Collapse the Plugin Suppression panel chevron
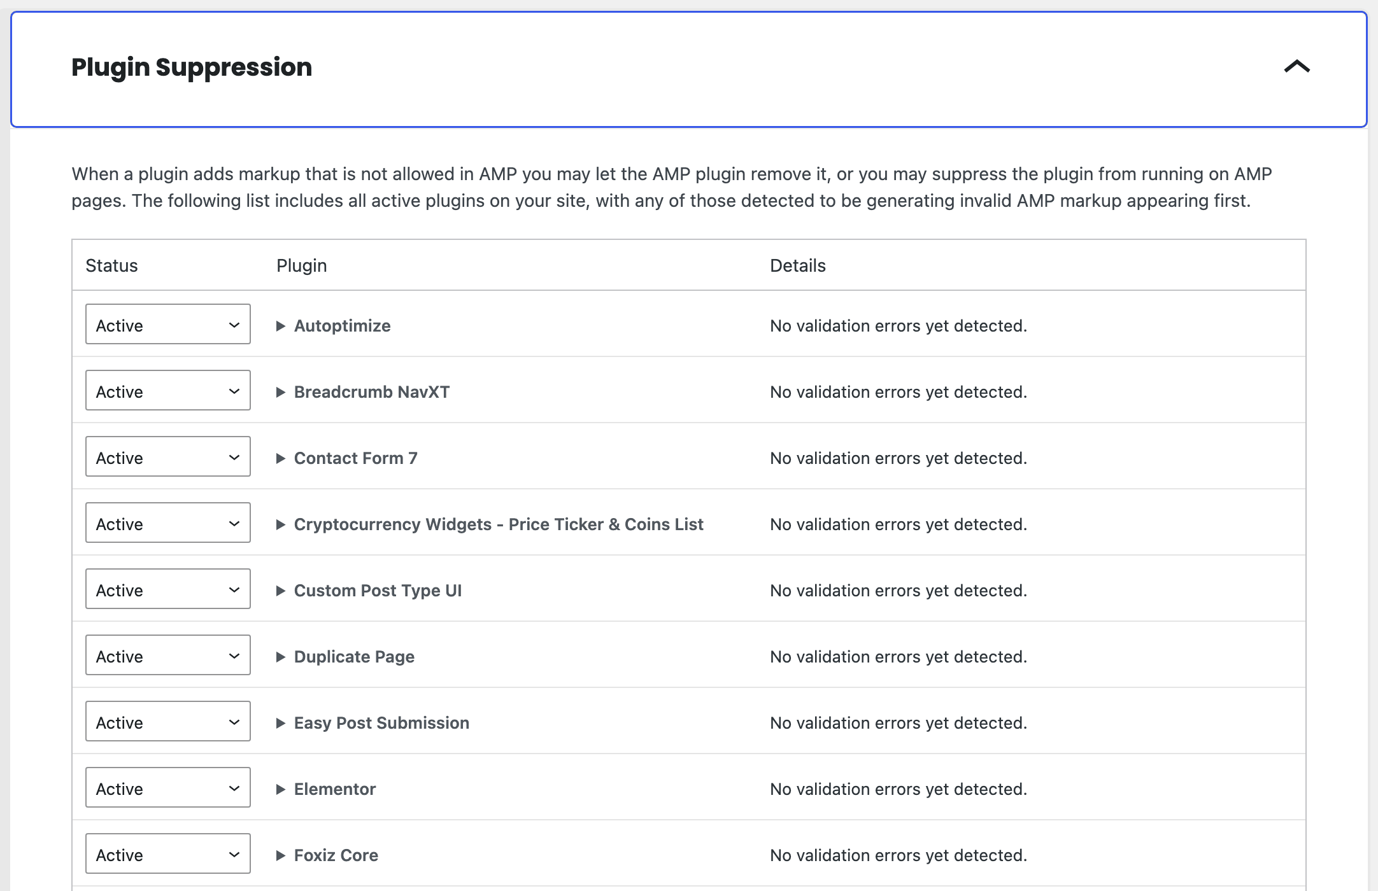Screen dimensions: 1378x891 1296,67
